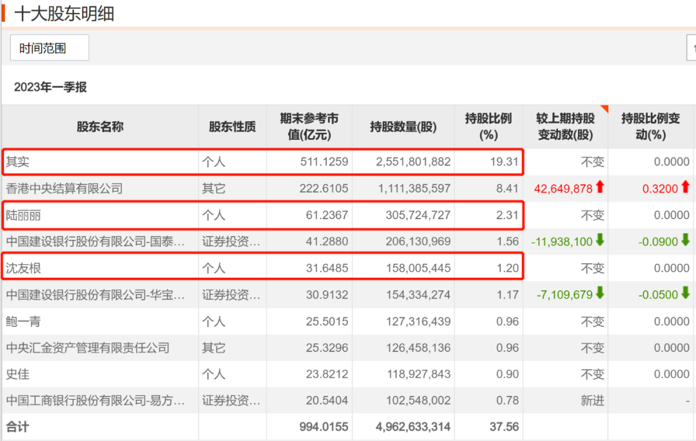The height and width of the screenshot is (441, 696).
Task: Click total market value 994.0155
Action: [324, 427]
